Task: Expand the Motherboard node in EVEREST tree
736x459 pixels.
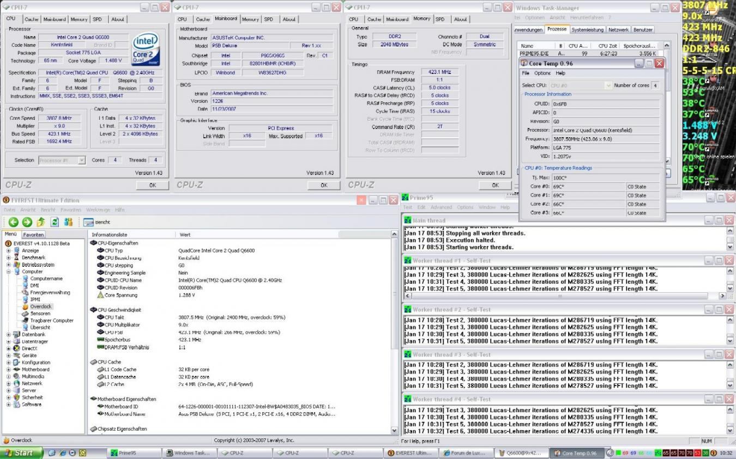Action: (x=9, y=369)
